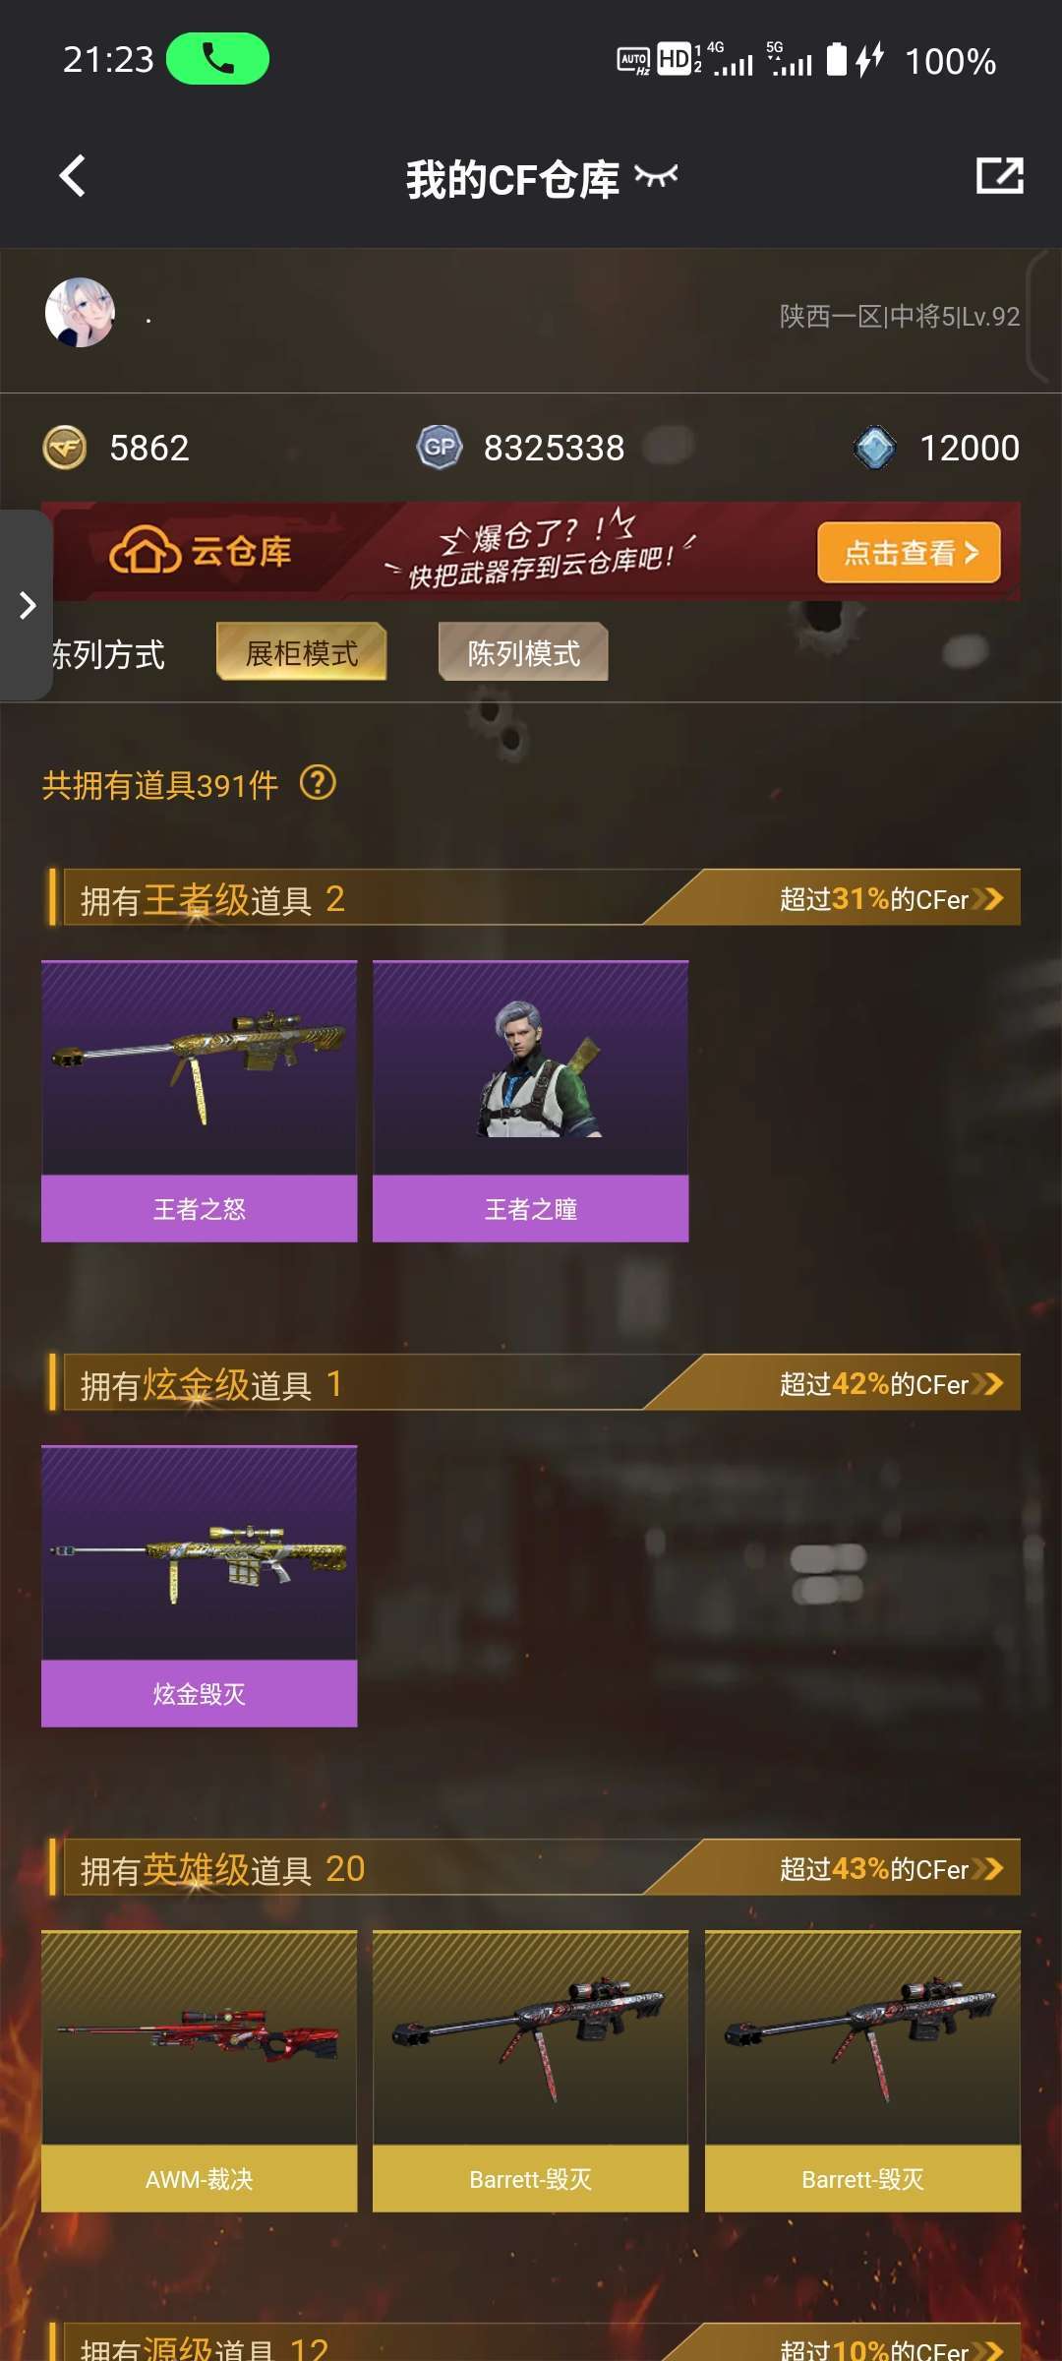The height and width of the screenshot is (2361, 1062).
Task: Open the 王者之怒 weapon card
Action: (200, 1101)
